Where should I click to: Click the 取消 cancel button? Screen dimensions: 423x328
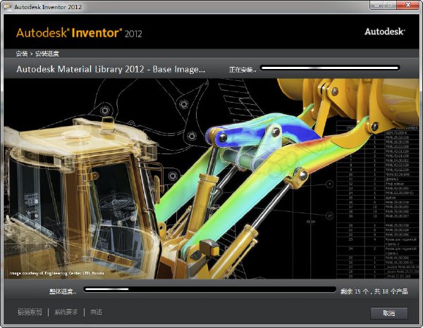coord(388,313)
